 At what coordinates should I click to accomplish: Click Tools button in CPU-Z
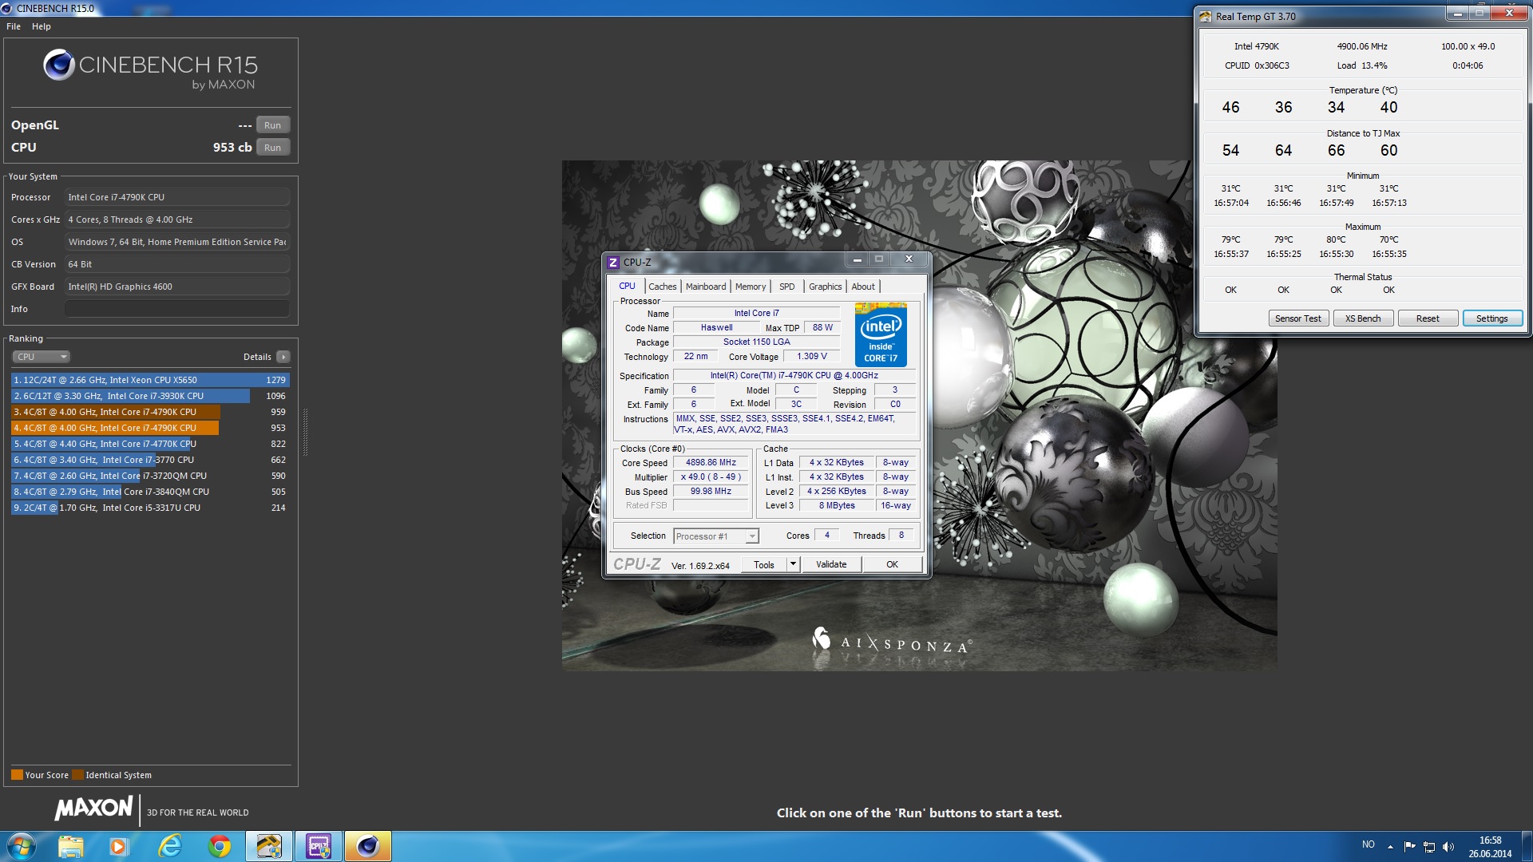pyautogui.click(x=764, y=564)
